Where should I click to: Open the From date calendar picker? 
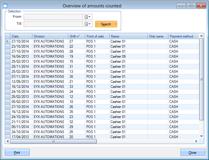(88, 17)
